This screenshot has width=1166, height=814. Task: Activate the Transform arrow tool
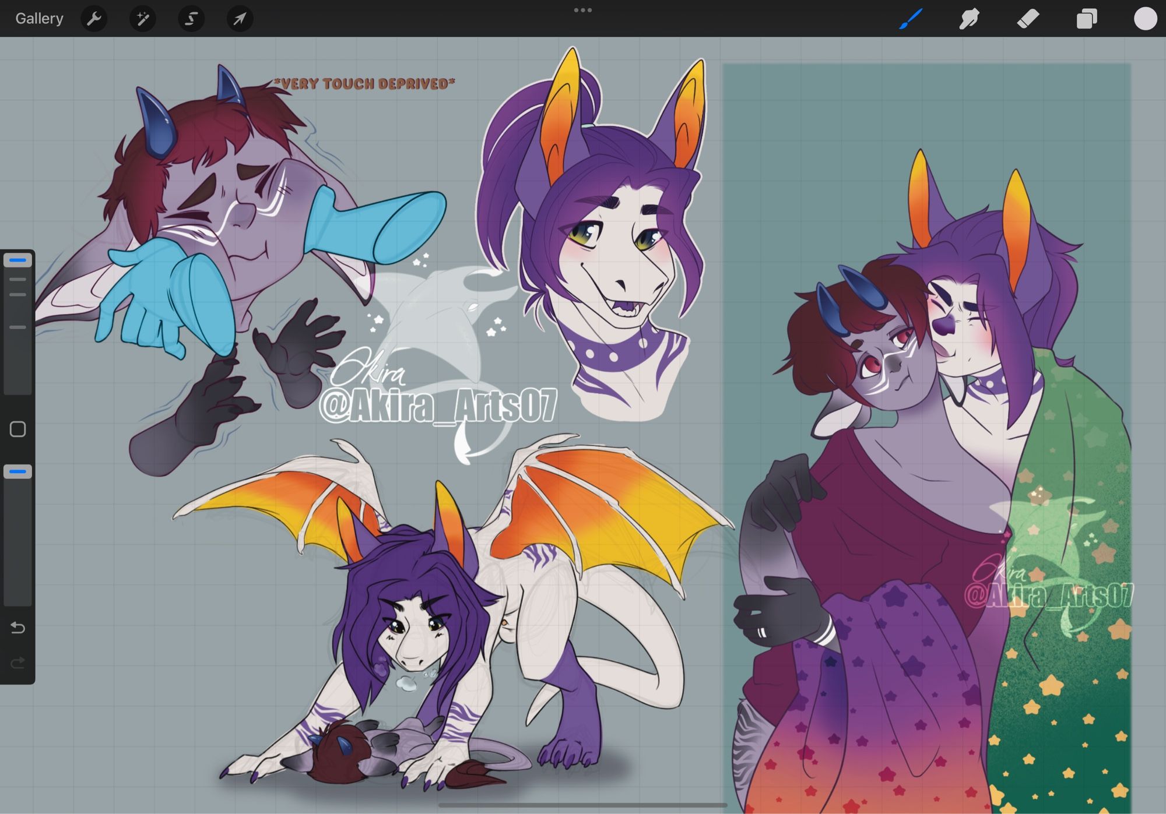(240, 19)
